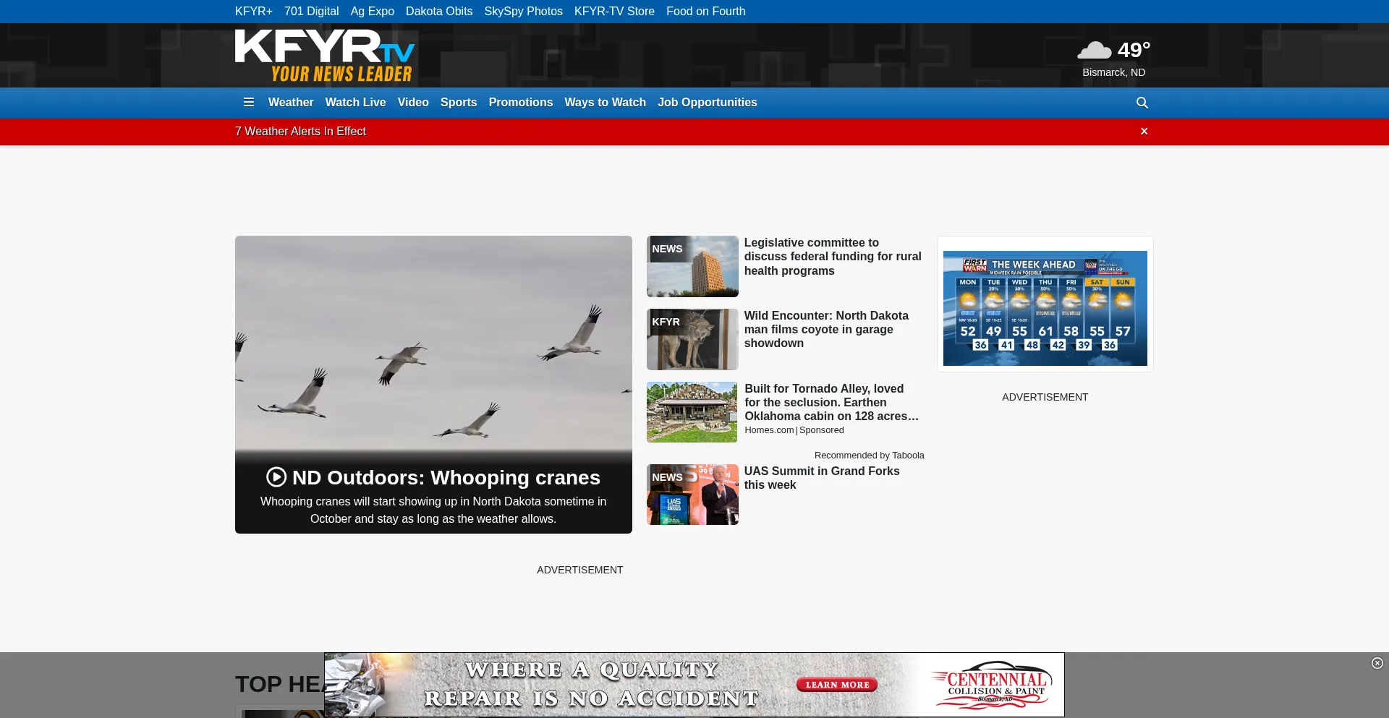The image size is (1389, 718).
Task: Open the Weather menu item
Action: (x=291, y=103)
